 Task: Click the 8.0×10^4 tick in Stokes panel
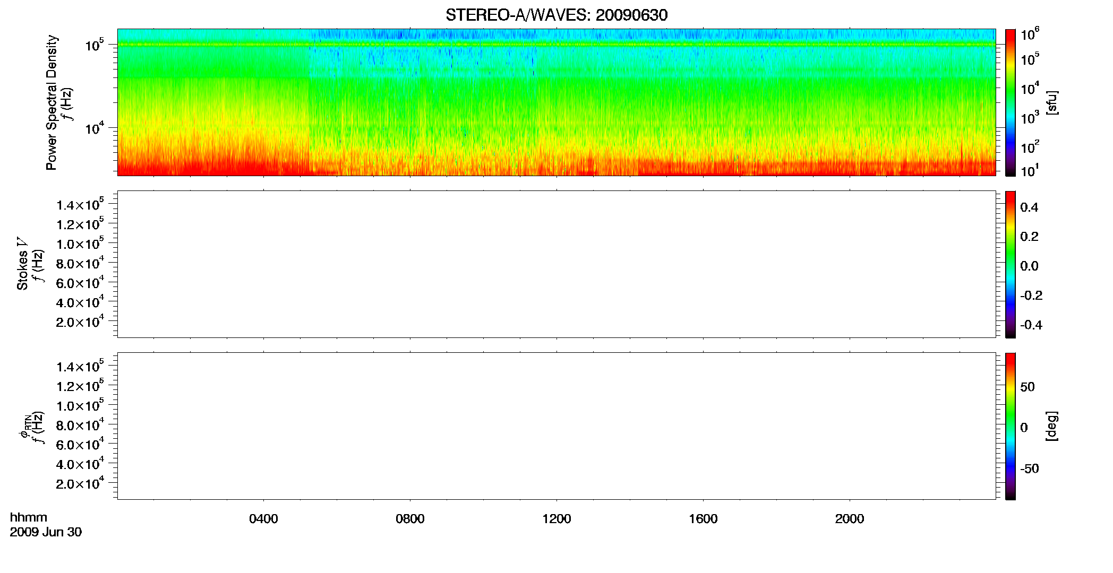pos(80,263)
